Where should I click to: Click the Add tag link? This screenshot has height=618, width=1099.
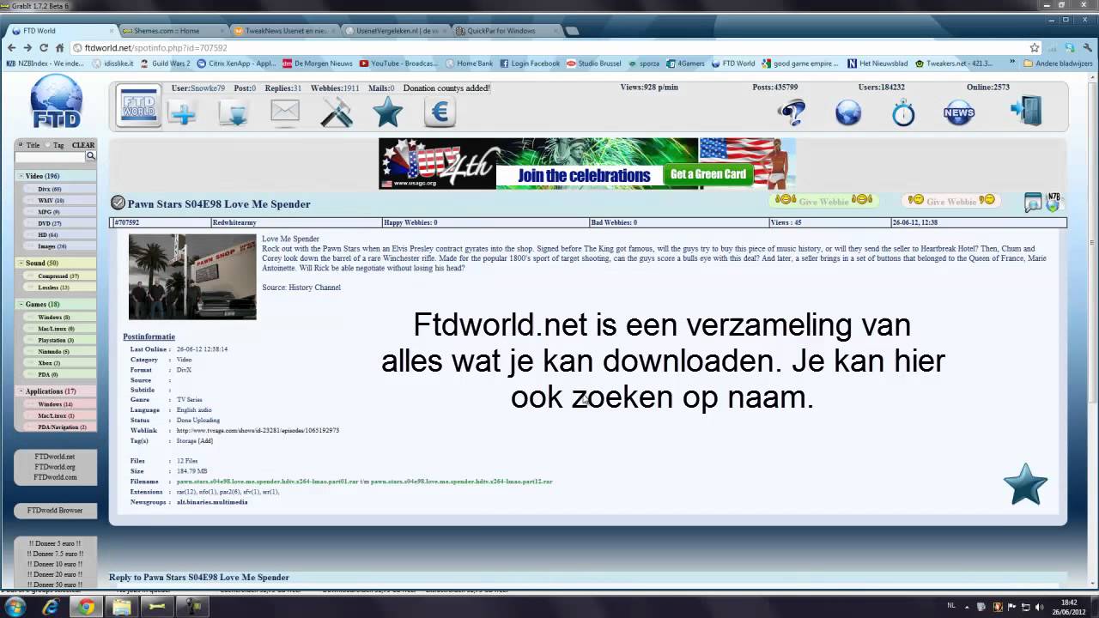click(x=206, y=441)
